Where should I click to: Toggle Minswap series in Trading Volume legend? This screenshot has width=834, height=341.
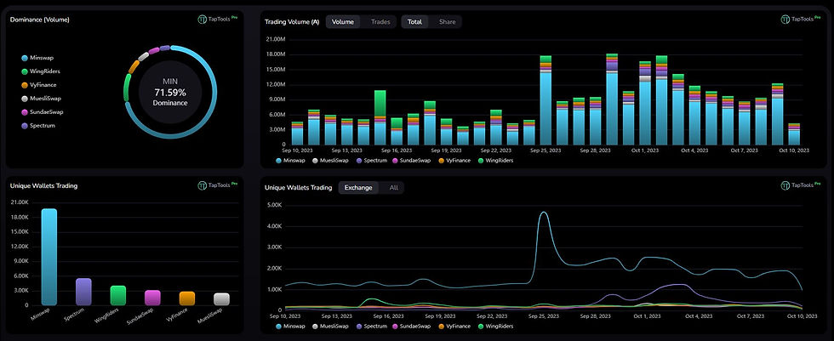[x=290, y=160]
